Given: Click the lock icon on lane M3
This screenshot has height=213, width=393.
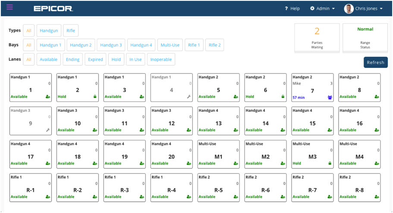Looking at the screenshot, I should click(330, 164).
